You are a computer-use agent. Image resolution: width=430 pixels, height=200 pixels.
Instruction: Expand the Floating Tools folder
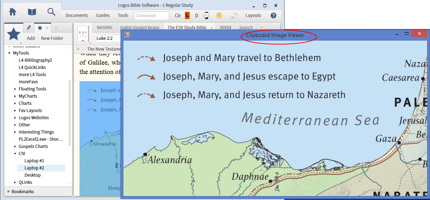pos(15,89)
